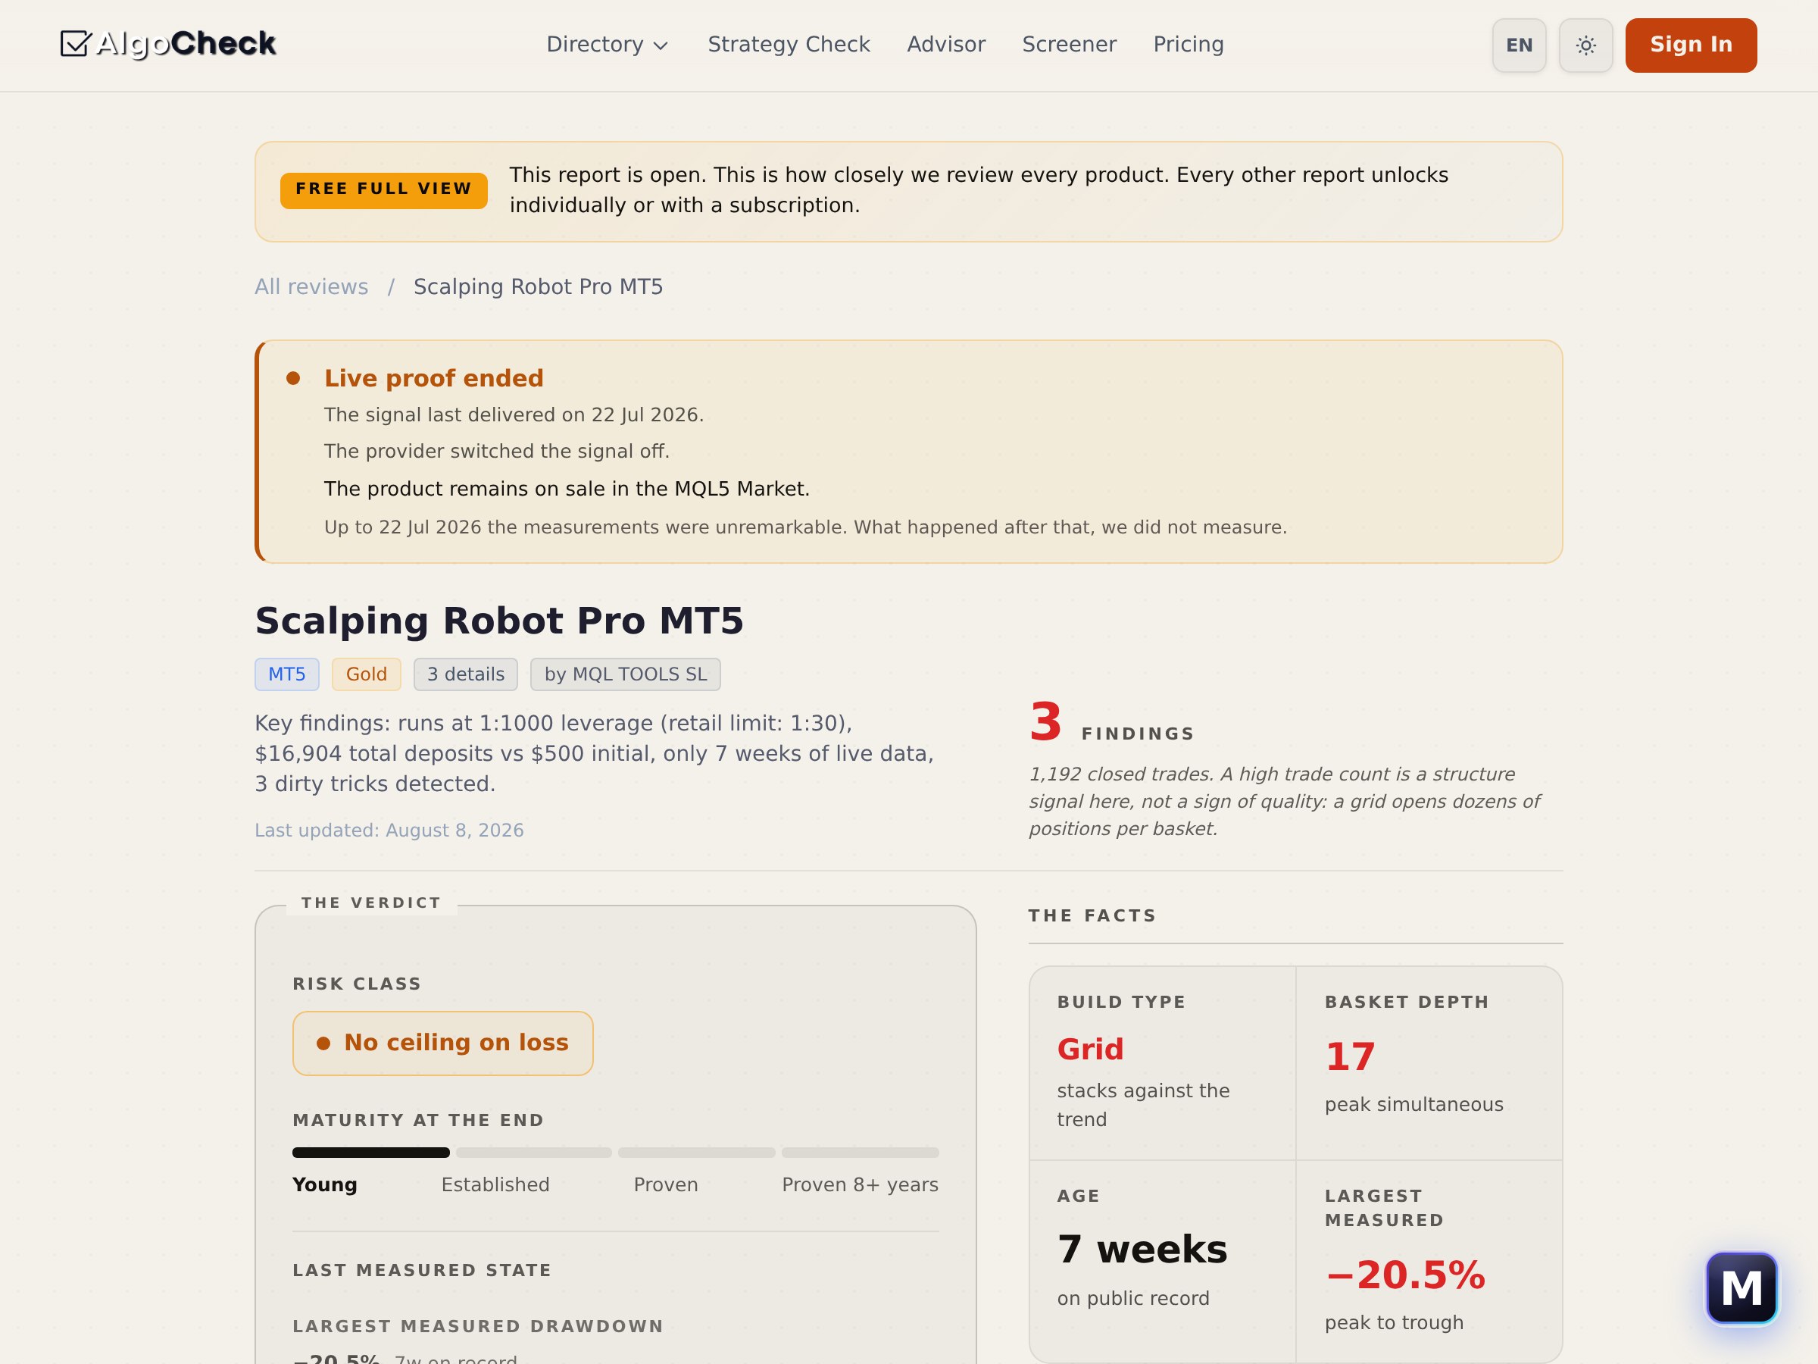Open the floating M chat widget
Image resolution: width=1818 pixels, height=1364 pixels.
[x=1741, y=1287]
